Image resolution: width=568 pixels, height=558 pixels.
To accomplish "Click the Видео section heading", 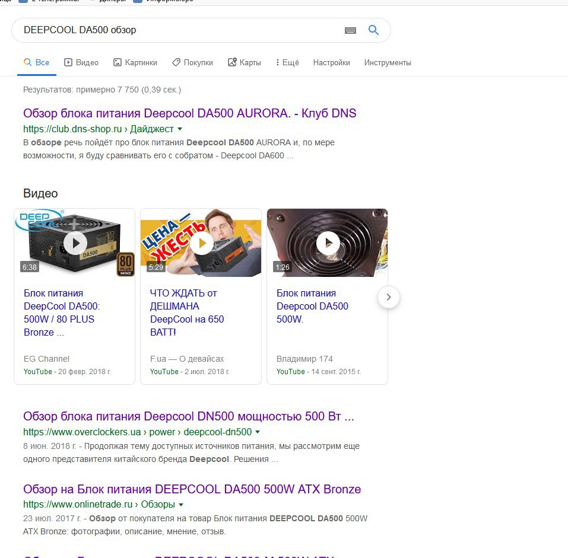I will [x=40, y=193].
